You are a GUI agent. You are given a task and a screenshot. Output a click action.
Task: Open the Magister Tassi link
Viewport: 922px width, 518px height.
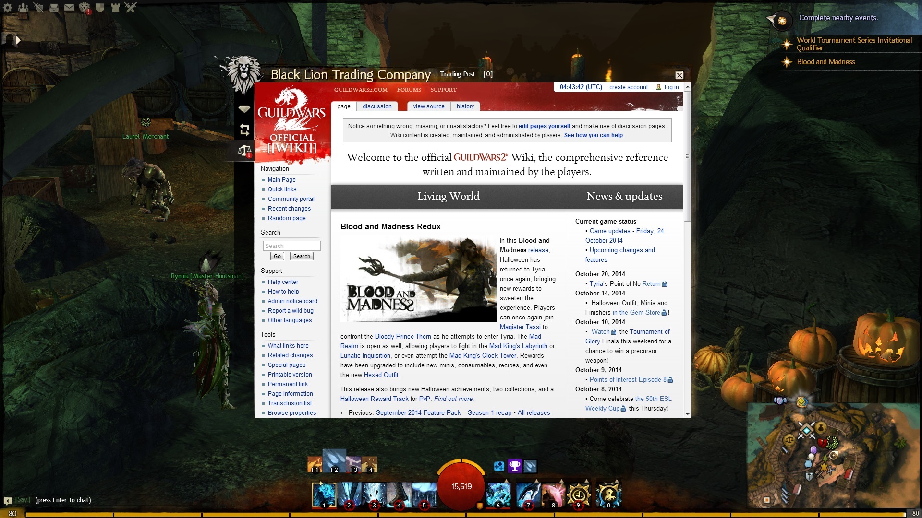point(520,327)
